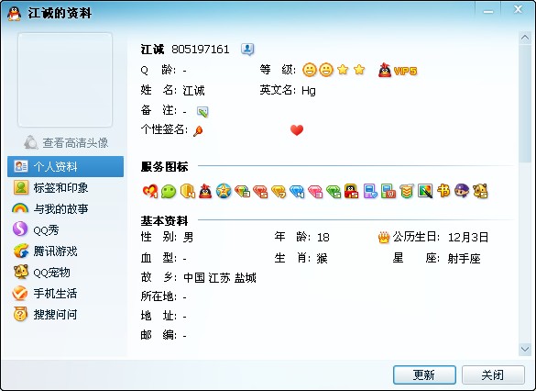Image resolution: width=536 pixels, height=391 pixels.
Task: Click the orange 书 service icon
Action: pyautogui.click(x=443, y=191)
